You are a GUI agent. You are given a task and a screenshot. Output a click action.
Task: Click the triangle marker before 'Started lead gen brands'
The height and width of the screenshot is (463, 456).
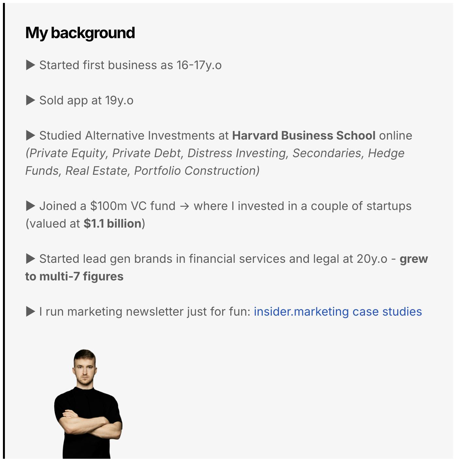point(30,259)
